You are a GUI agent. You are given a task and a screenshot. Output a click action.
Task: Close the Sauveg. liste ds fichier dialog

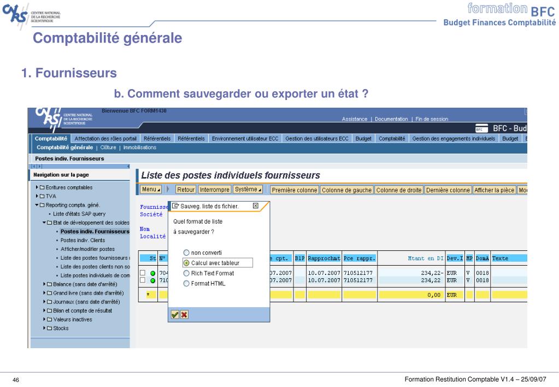pyautogui.click(x=255, y=206)
